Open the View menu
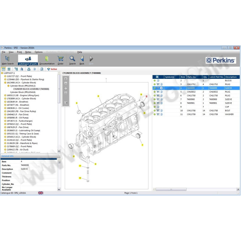 pyautogui.click(x=11, y=52)
